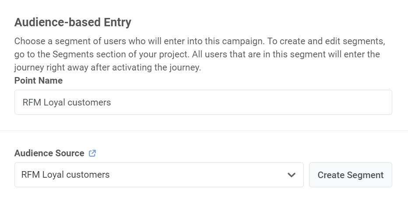This screenshot has height=200, width=408.
Task: Click the horizontal divider below Point Name
Action: pos(204,130)
